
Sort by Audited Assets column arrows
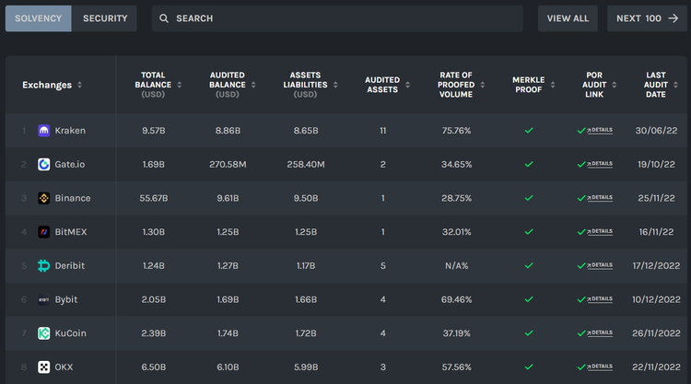point(407,85)
